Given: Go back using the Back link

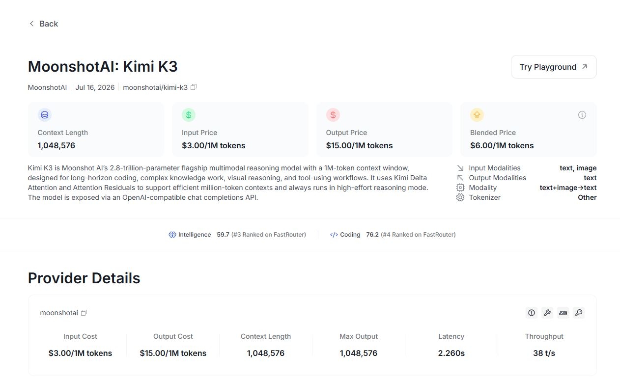Looking at the screenshot, I should [43, 24].
